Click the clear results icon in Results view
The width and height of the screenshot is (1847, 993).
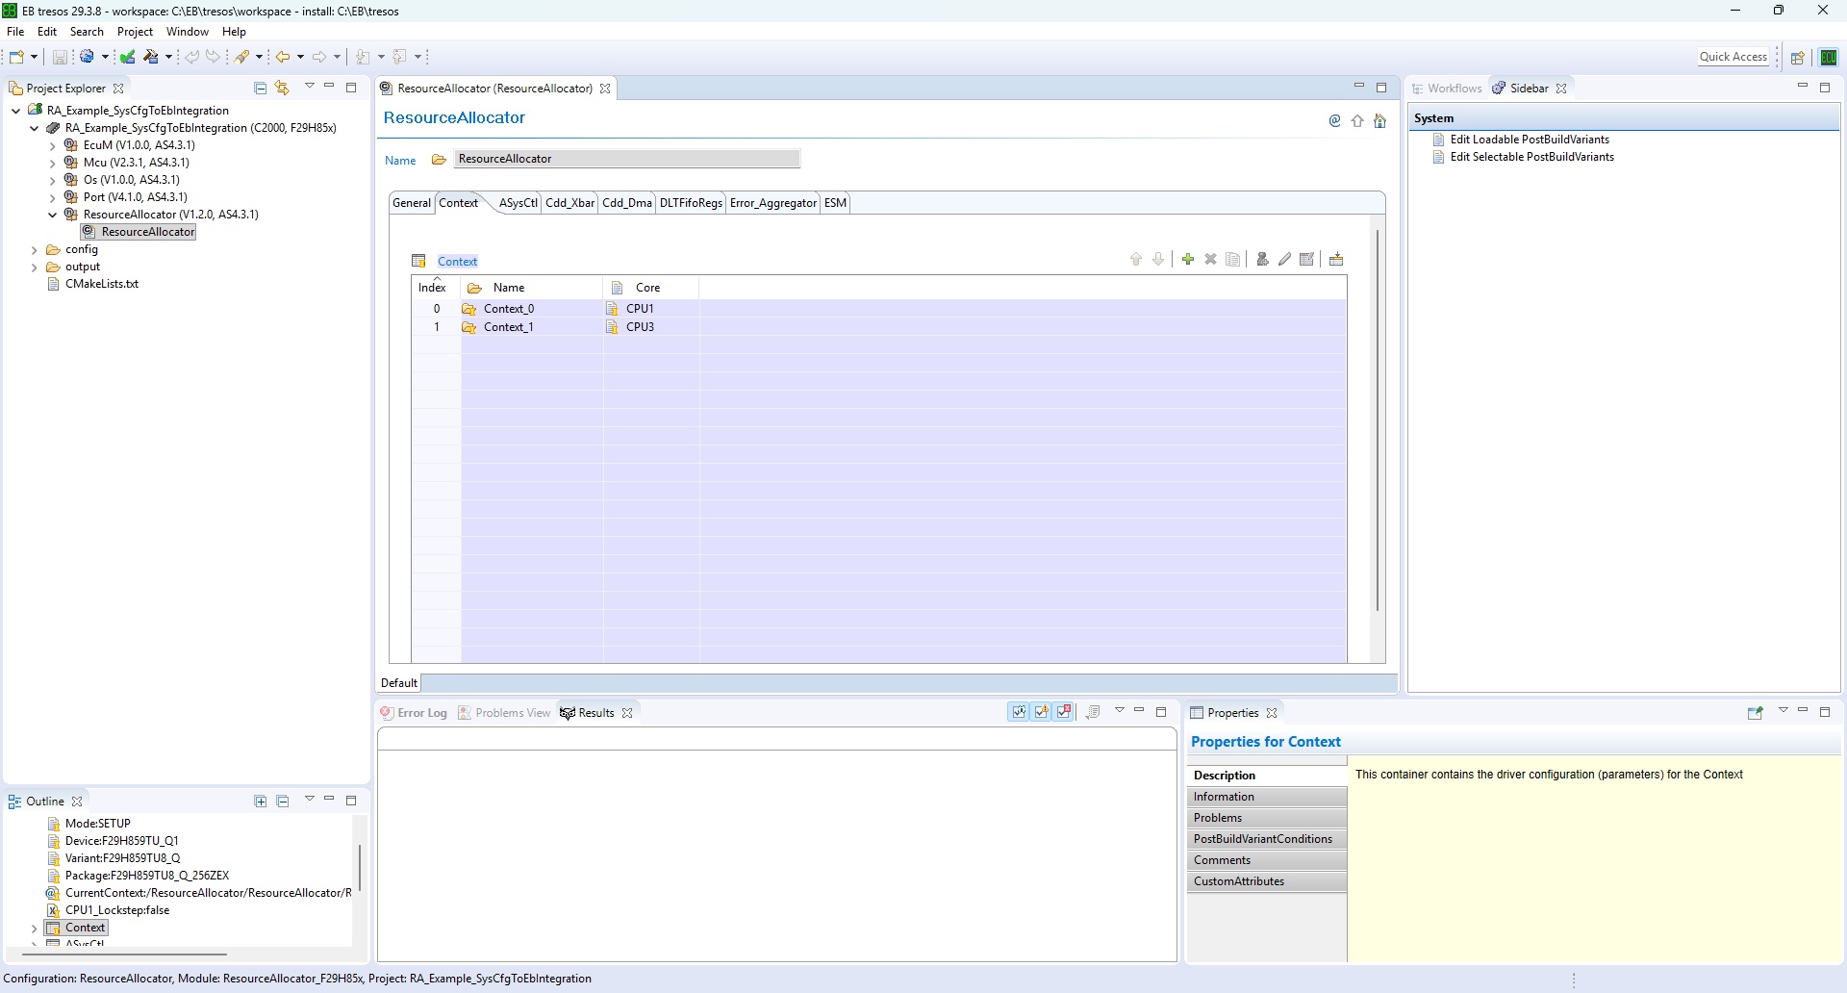[x=1093, y=712]
